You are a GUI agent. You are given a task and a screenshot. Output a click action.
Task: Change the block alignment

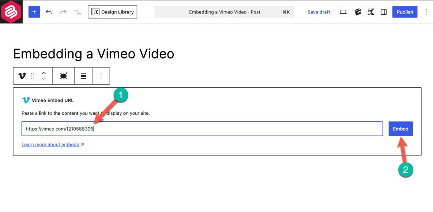[x=83, y=76]
